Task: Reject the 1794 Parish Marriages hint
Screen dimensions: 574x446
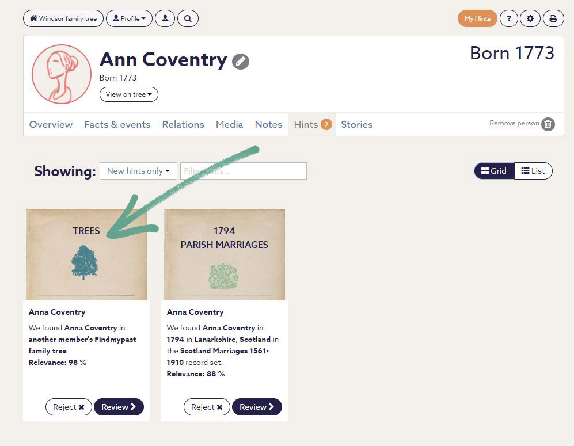Action: 207,407
